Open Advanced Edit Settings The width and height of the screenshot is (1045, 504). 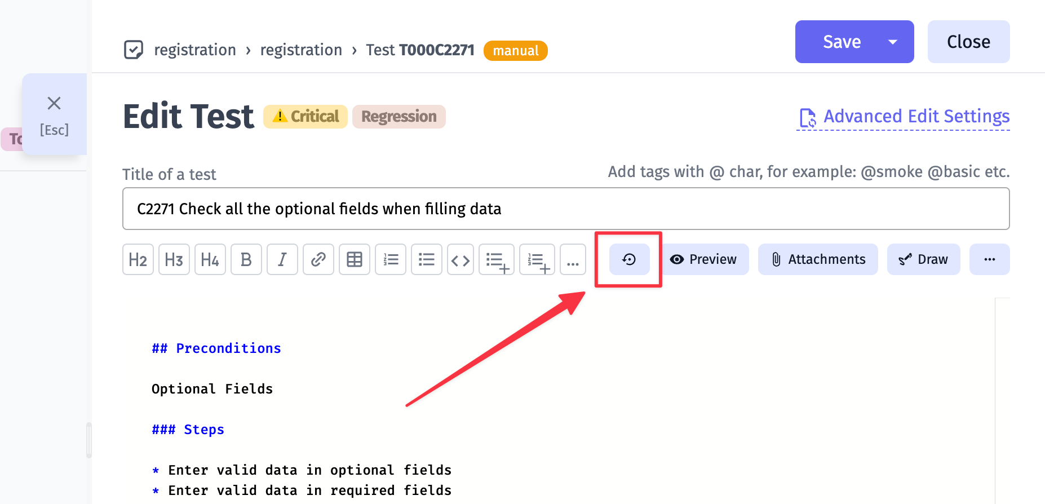tap(904, 117)
